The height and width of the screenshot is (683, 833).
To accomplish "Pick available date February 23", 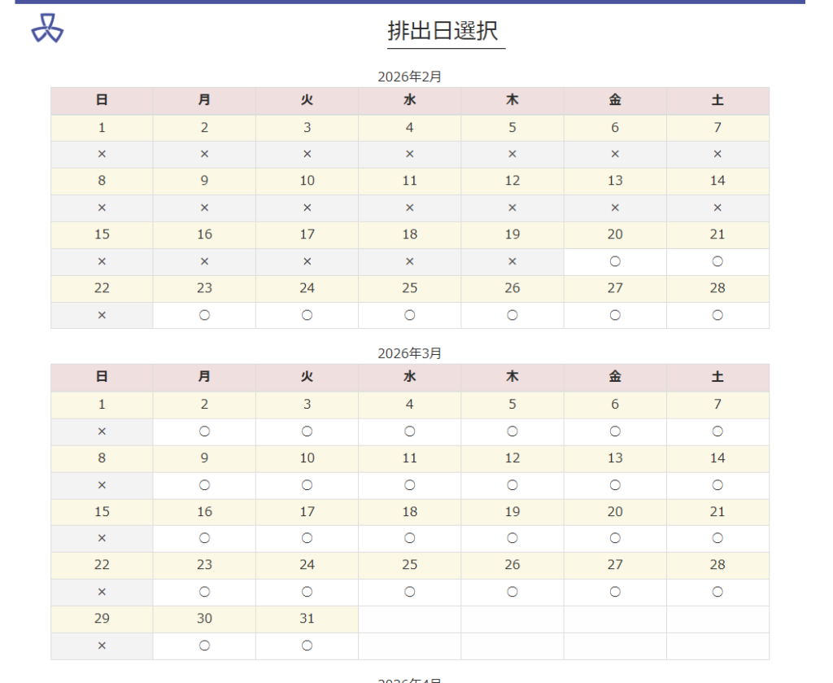I will pos(204,315).
